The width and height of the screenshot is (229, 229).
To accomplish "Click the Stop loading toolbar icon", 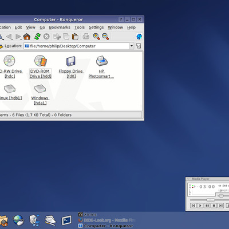I will tap(46, 37).
